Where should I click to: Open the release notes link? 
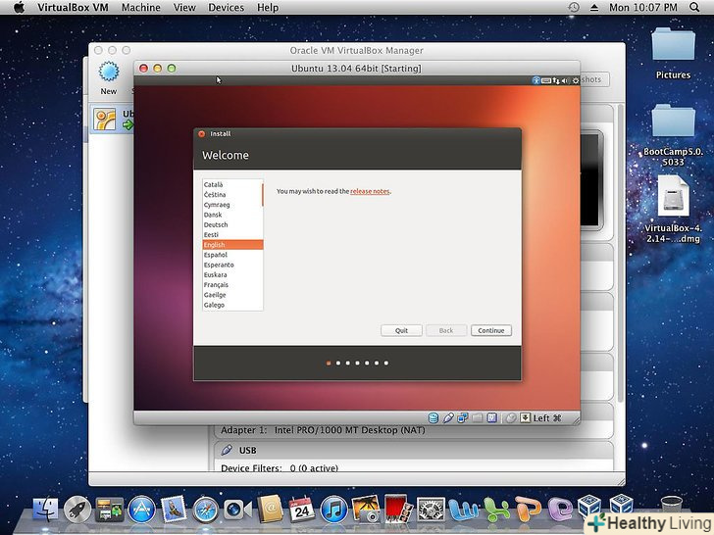[370, 191]
